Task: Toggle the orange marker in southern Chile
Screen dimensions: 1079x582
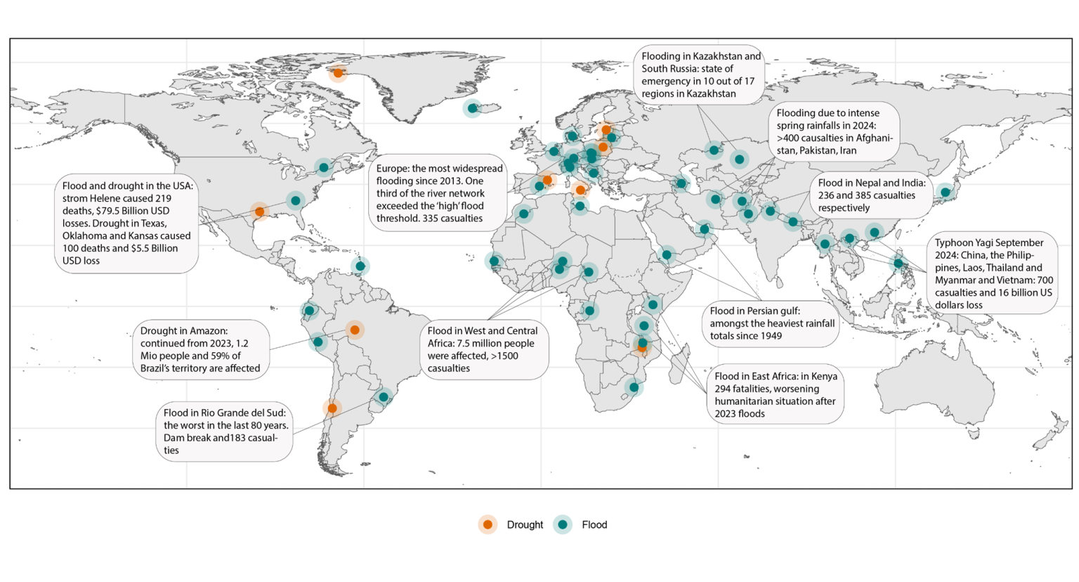Action: click(332, 407)
